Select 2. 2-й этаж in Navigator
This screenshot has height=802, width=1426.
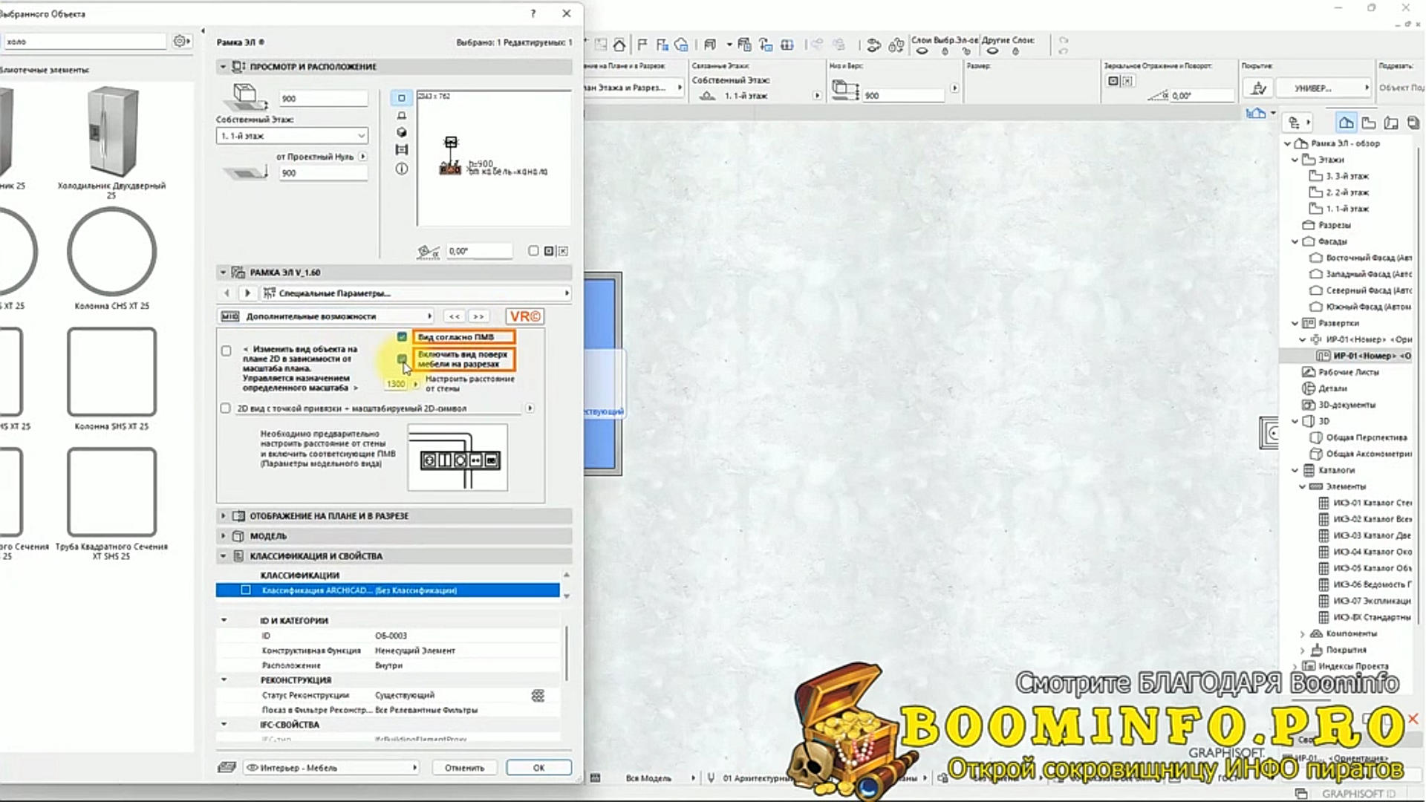(1347, 192)
